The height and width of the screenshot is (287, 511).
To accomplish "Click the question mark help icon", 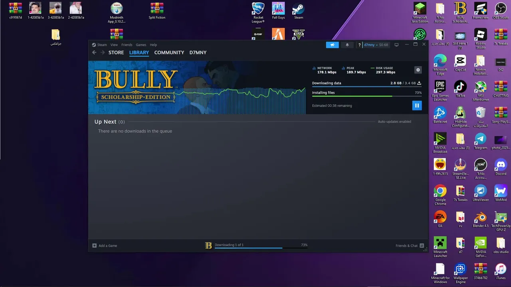I will 359,45.
